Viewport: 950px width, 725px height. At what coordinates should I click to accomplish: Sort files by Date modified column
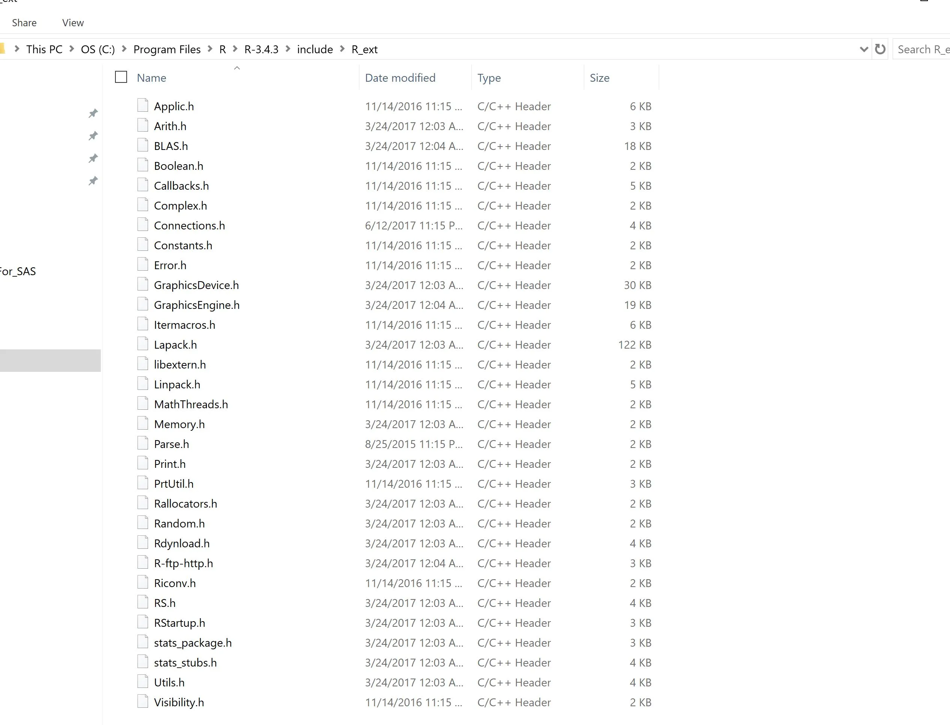400,78
